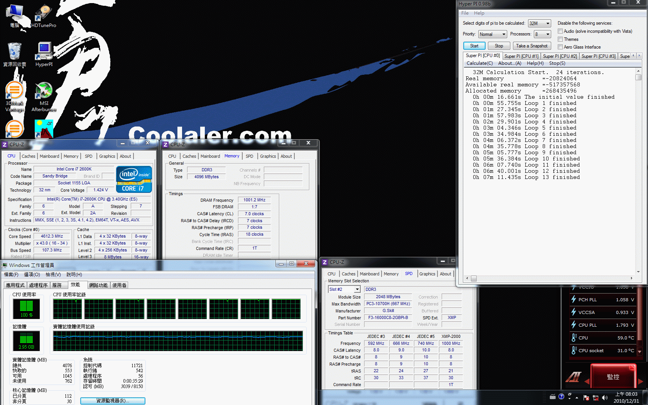This screenshot has width=648, height=405.
Task: Click the right red arrow beside 監控
Action: [641, 381]
